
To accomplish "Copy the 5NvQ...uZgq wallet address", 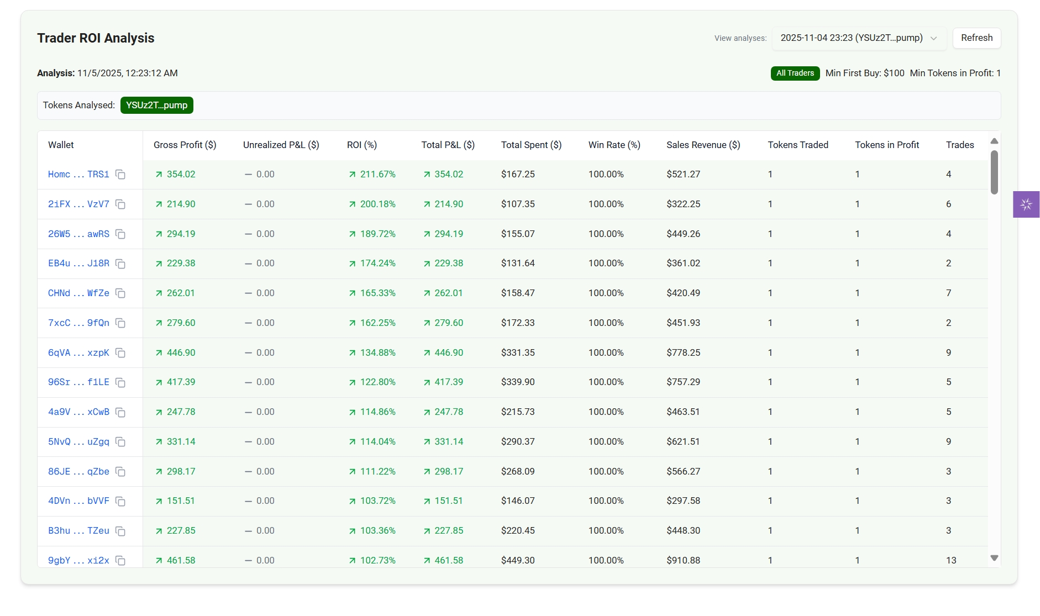I will coord(120,442).
